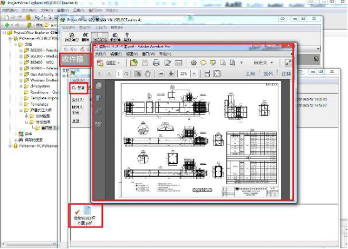Show page thumbnails panel in Acrobat sidebar
Screen dimensions: 348x249
click(99, 86)
